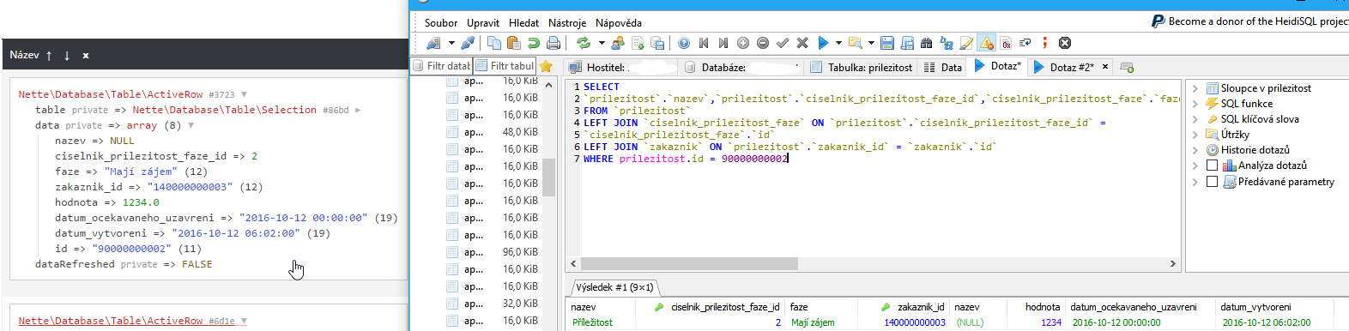Open the user manager icon
Image resolution: width=1349 pixels, height=331 pixels.
click(x=618, y=43)
